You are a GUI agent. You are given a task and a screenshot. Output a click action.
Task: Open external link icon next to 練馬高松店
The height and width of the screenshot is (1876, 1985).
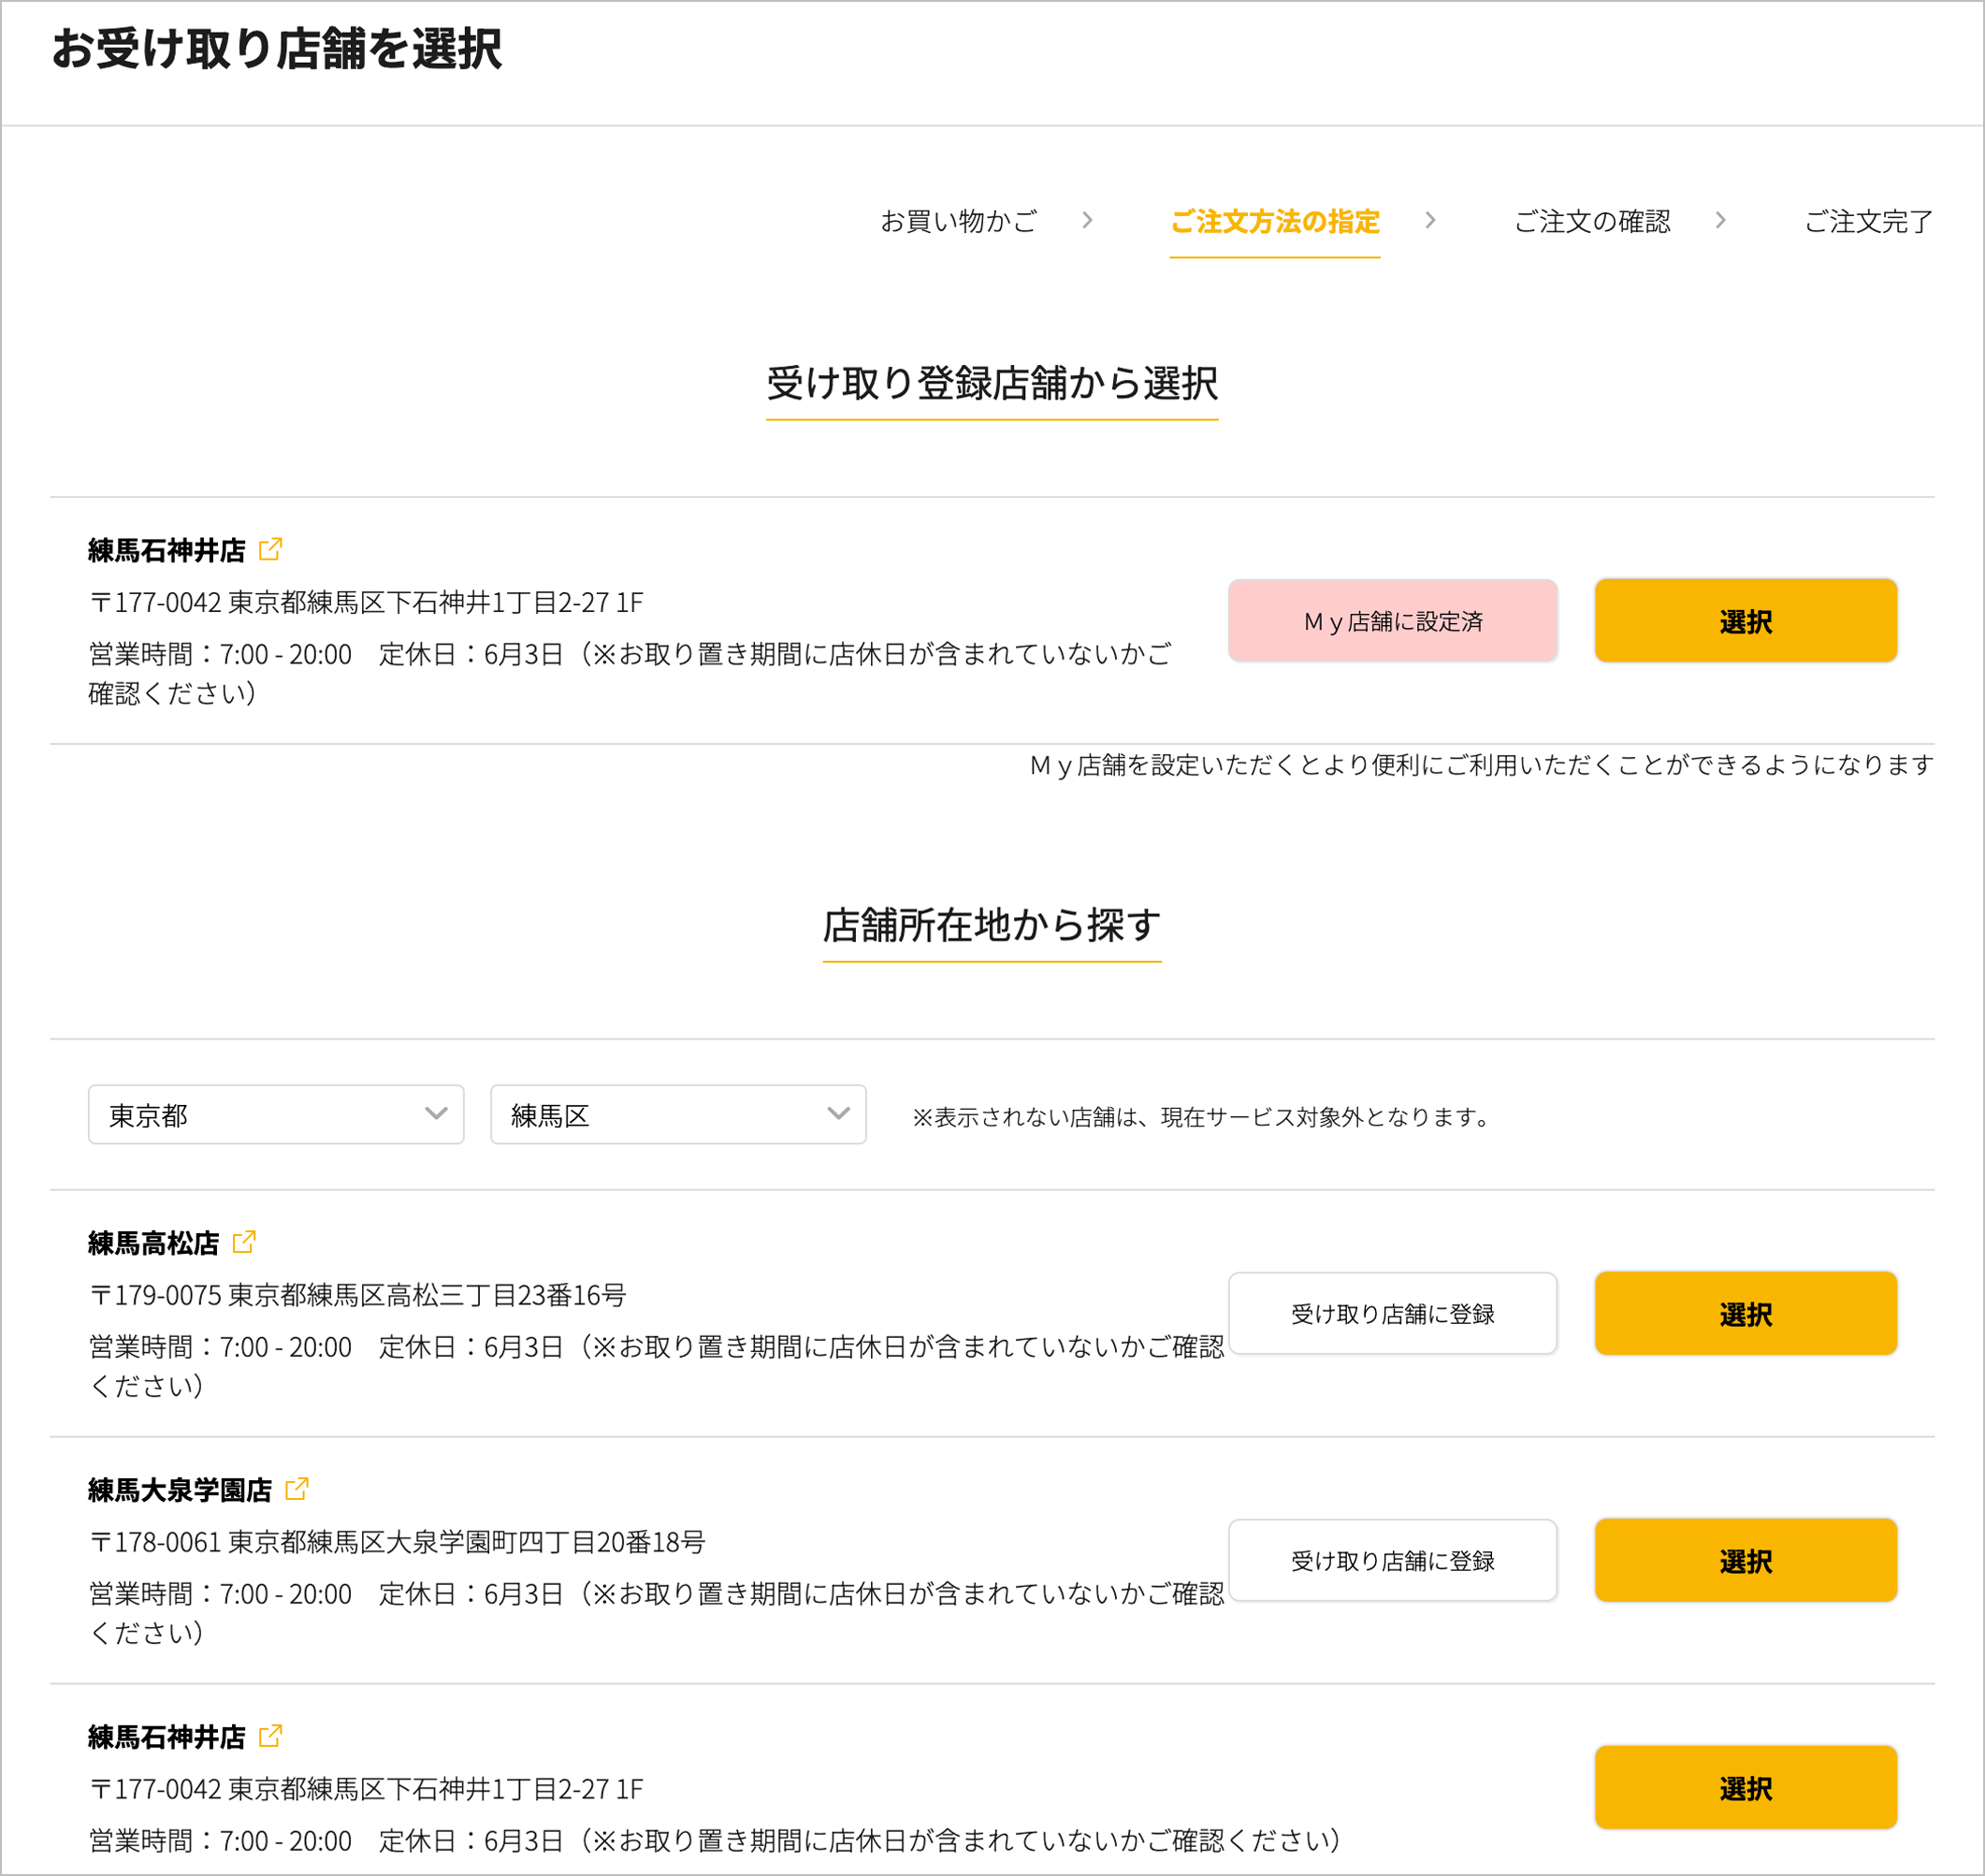(x=244, y=1242)
